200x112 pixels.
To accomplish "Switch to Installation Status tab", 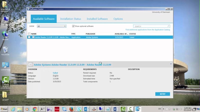I will click(70, 19).
